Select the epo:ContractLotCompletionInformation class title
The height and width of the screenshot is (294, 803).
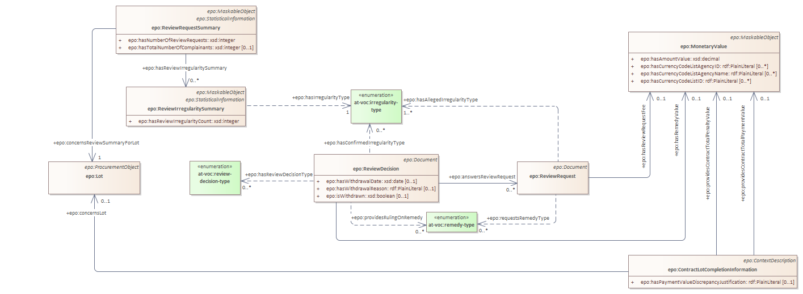[712, 269]
